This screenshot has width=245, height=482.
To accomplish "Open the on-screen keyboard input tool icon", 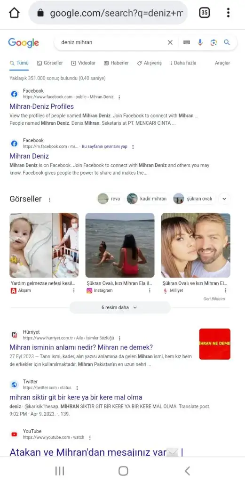I will [x=187, y=42].
